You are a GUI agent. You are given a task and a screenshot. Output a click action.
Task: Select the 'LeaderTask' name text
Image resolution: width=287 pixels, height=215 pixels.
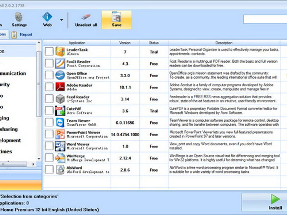tap(77, 50)
